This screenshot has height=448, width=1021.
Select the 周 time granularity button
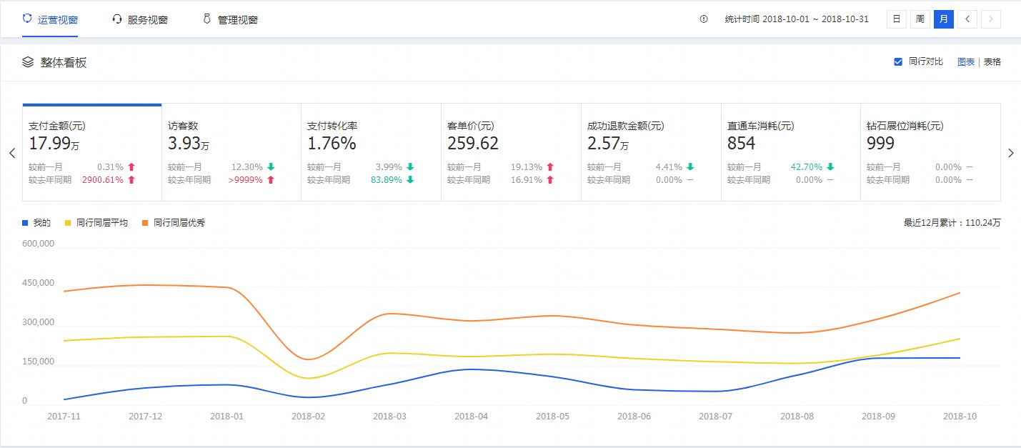(920, 19)
